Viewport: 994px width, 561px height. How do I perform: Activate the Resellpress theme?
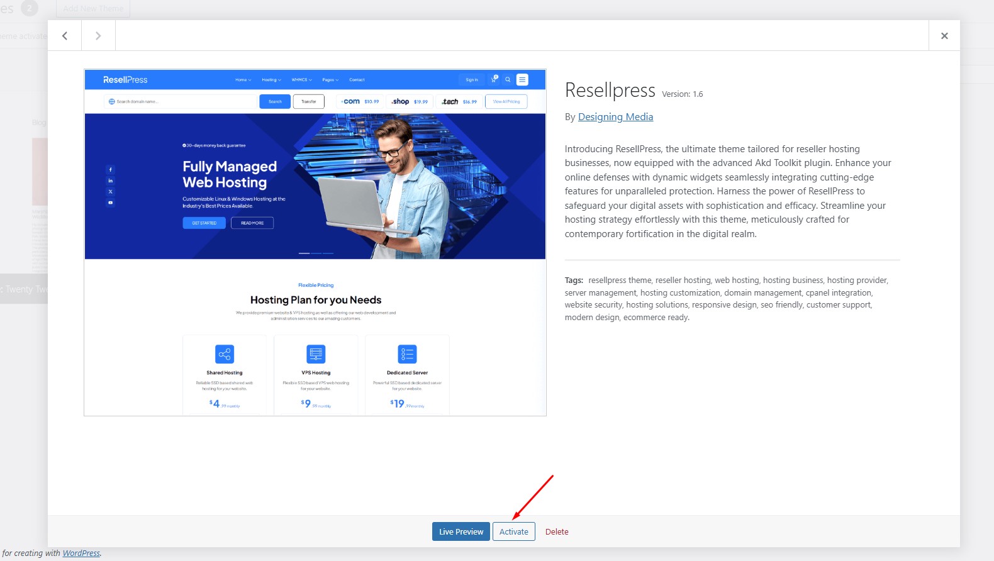click(x=513, y=531)
